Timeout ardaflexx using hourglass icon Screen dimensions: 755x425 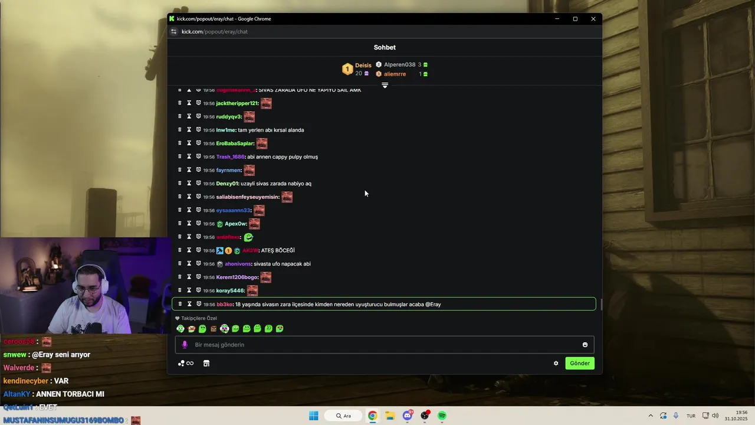[189, 237]
